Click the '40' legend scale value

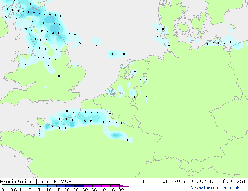click(x=103, y=189)
